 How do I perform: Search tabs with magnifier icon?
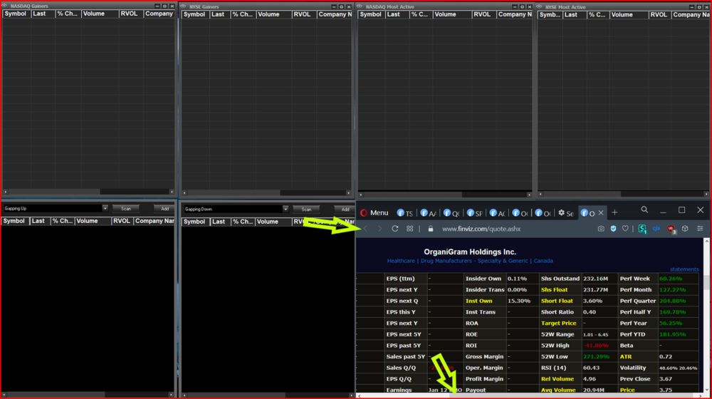click(644, 209)
